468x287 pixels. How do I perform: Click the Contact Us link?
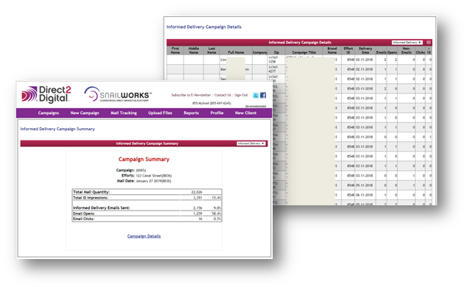[x=223, y=95]
